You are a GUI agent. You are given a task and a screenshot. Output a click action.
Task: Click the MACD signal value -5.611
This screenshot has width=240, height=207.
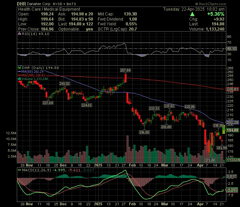pos(74,170)
